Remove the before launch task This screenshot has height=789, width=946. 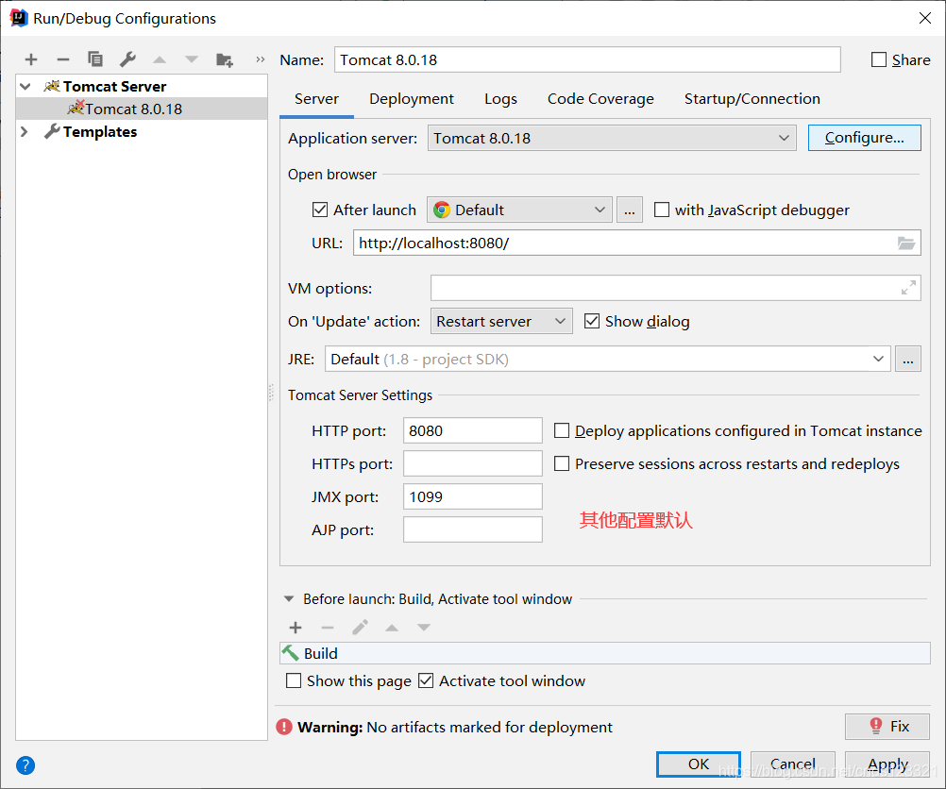(328, 628)
